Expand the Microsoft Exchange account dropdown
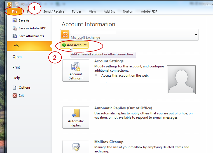The image size is (213, 153). pyautogui.click(x=196, y=35)
